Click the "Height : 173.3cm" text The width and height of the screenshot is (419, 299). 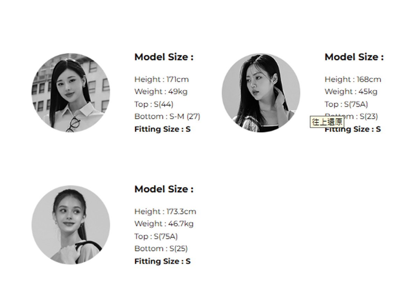pyautogui.click(x=165, y=211)
